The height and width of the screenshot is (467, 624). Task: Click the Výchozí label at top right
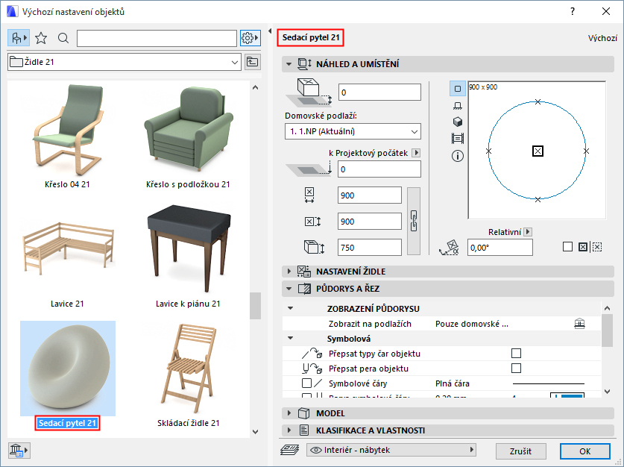602,38
